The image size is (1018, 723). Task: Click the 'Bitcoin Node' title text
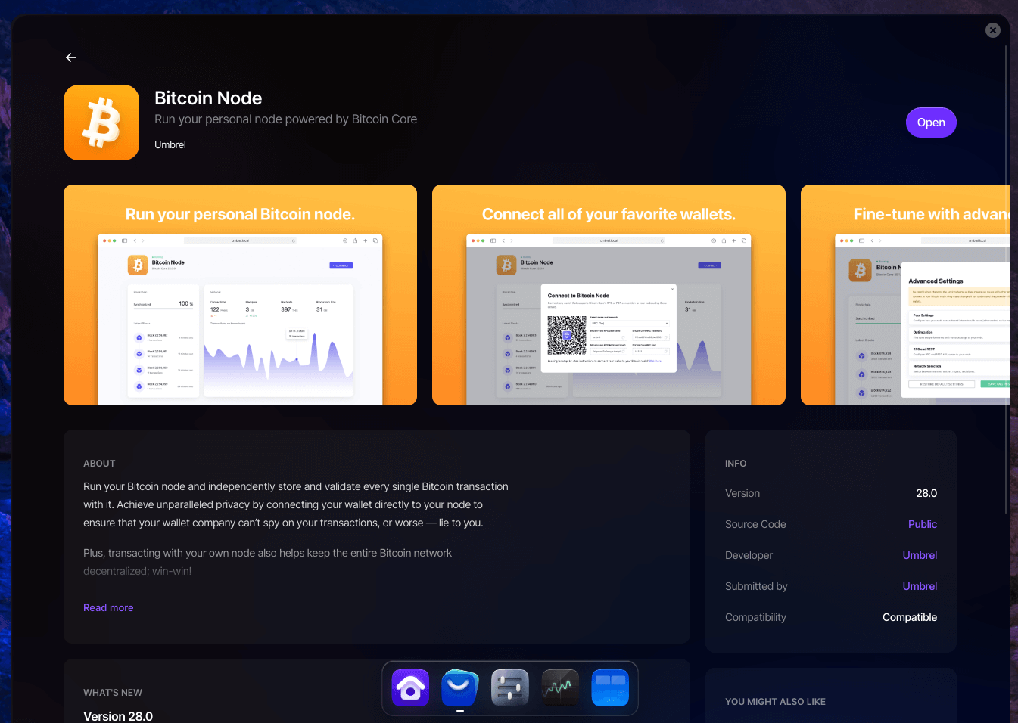[x=208, y=98]
